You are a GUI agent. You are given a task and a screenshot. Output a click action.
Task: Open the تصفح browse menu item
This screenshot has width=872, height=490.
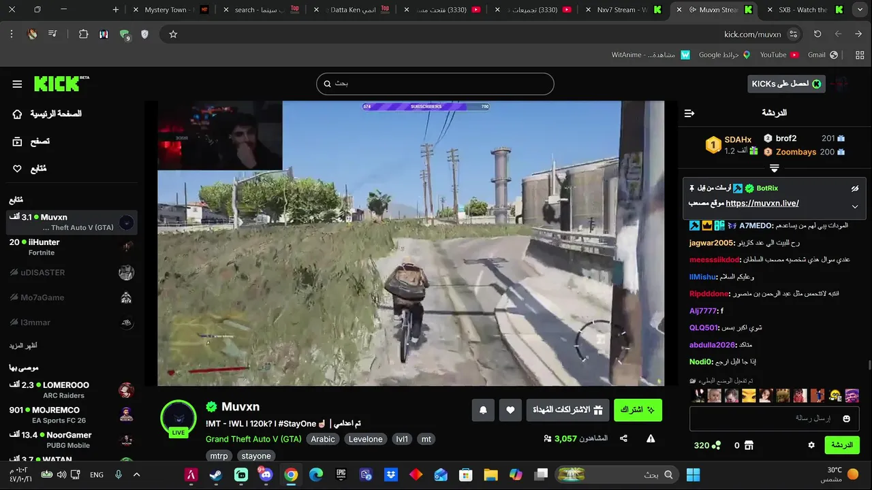pyautogui.click(x=33, y=141)
